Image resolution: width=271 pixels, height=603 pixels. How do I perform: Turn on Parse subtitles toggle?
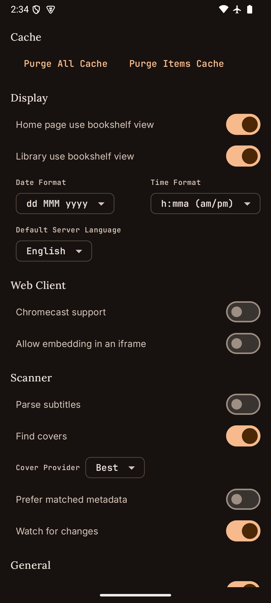coord(243,405)
